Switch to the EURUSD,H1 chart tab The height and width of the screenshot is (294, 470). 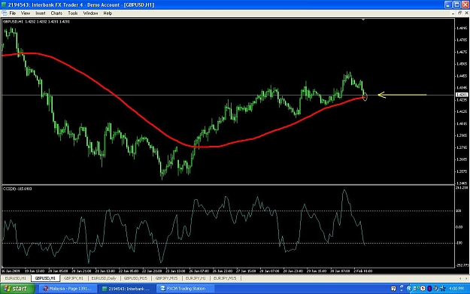click(x=16, y=278)
